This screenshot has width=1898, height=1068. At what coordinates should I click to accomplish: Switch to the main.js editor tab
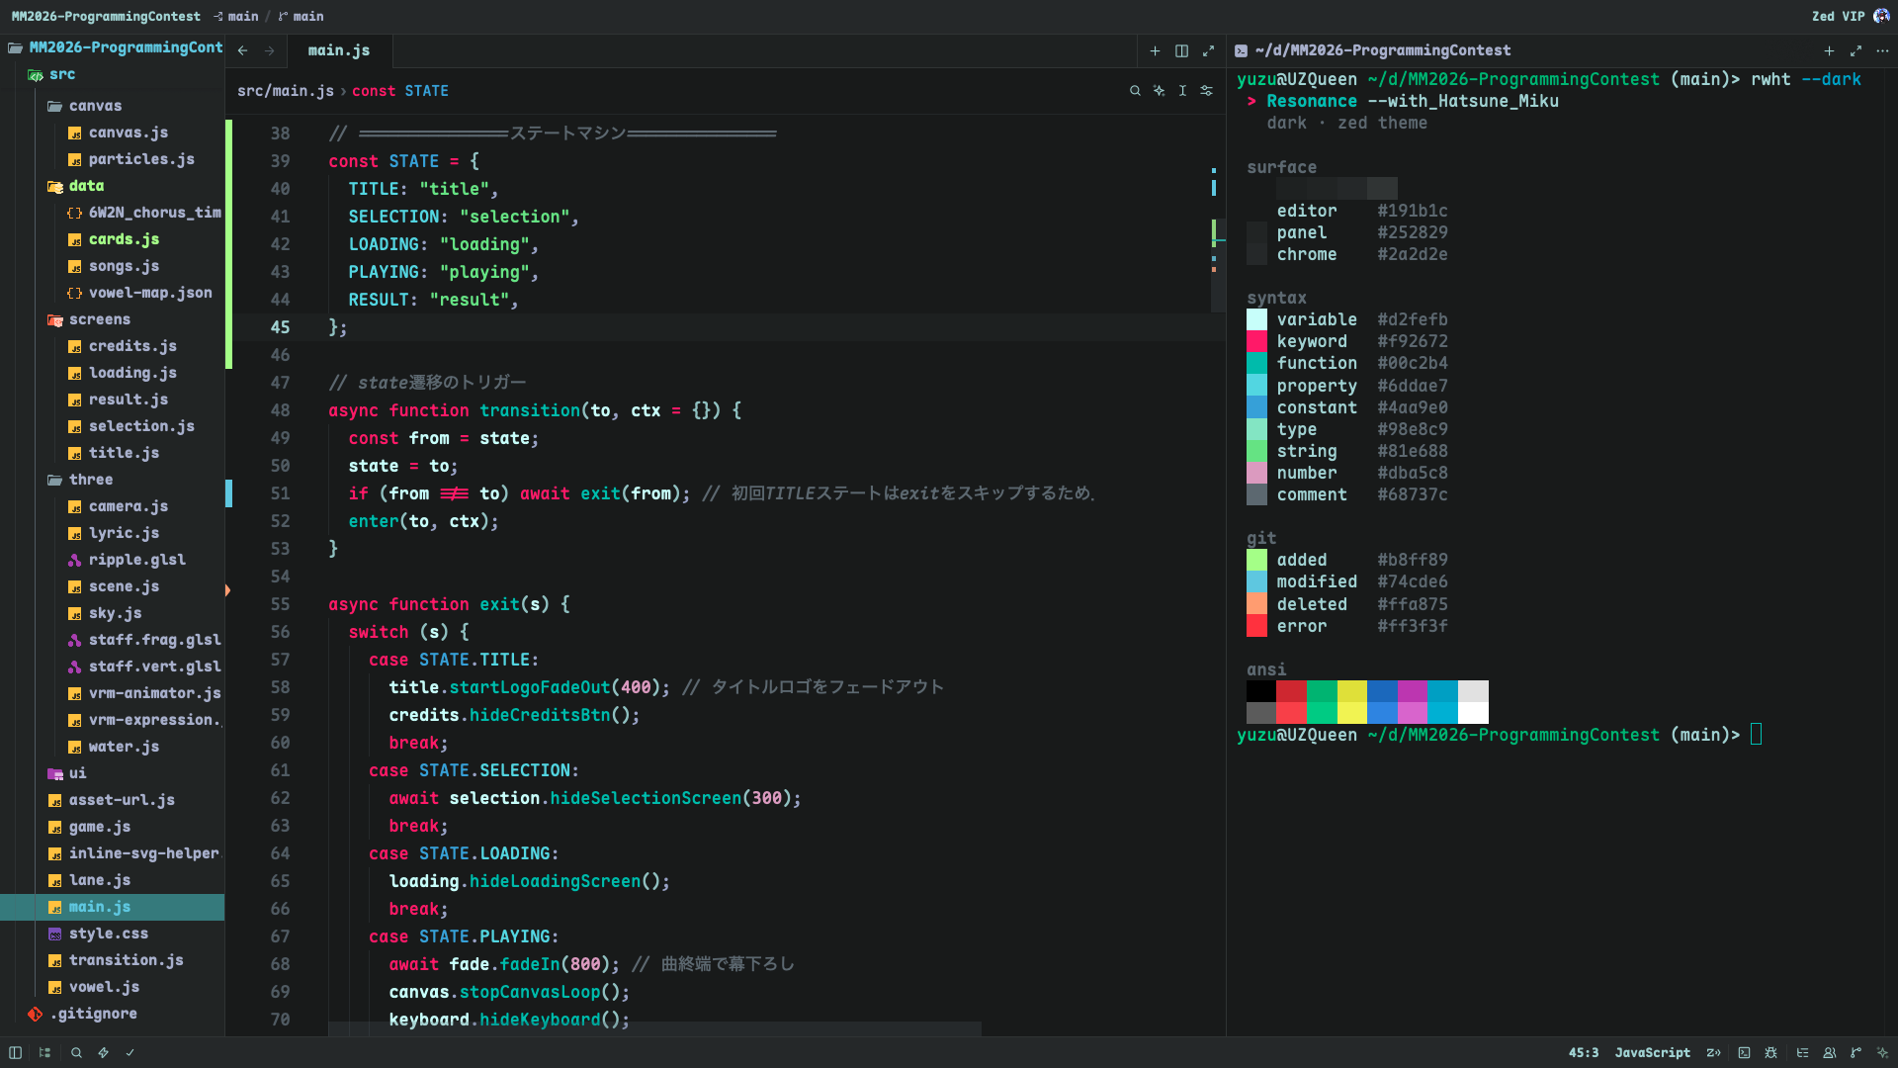click(339, 50)
